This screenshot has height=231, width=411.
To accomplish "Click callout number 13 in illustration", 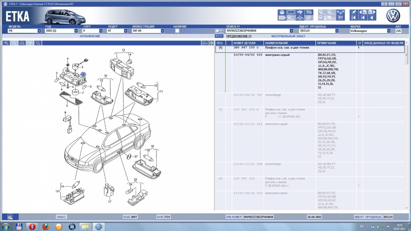I will (x=123, y=50).
